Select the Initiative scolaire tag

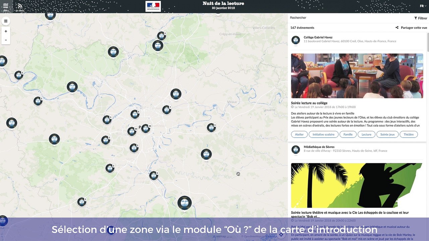[x=323, y=134]
